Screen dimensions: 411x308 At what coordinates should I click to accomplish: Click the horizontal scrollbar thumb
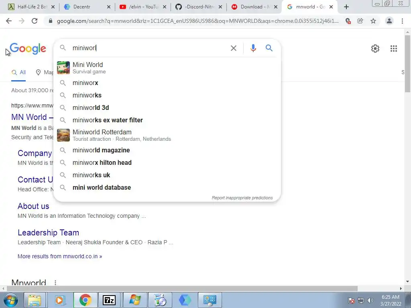(182, 288)
